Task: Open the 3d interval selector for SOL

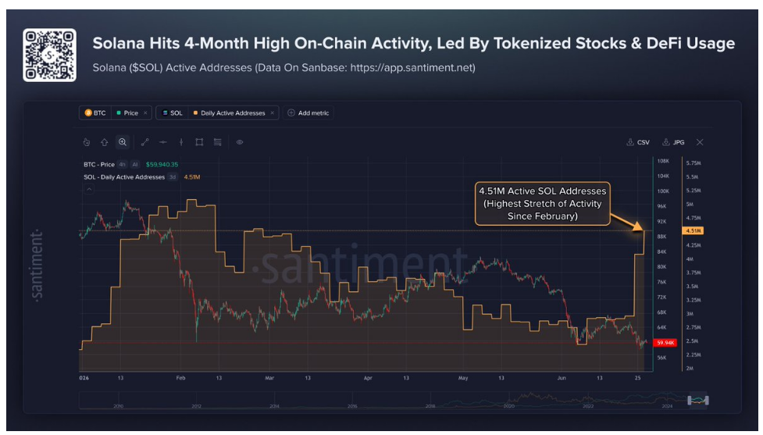Action: (x=173, y=177)
